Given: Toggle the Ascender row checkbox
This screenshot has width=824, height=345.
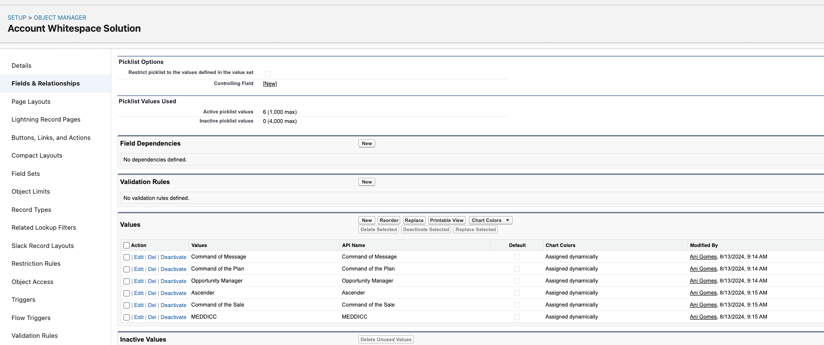Looking at the screenshot, I should pyautogui.click(x=127, y=294).
